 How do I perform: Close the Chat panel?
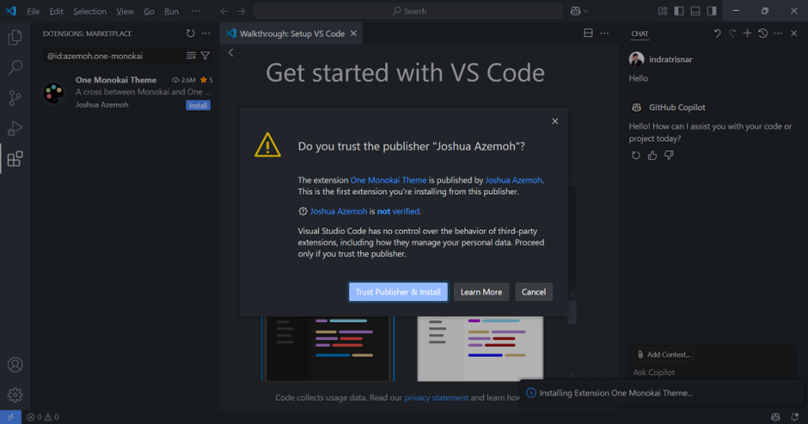[794, 33]
